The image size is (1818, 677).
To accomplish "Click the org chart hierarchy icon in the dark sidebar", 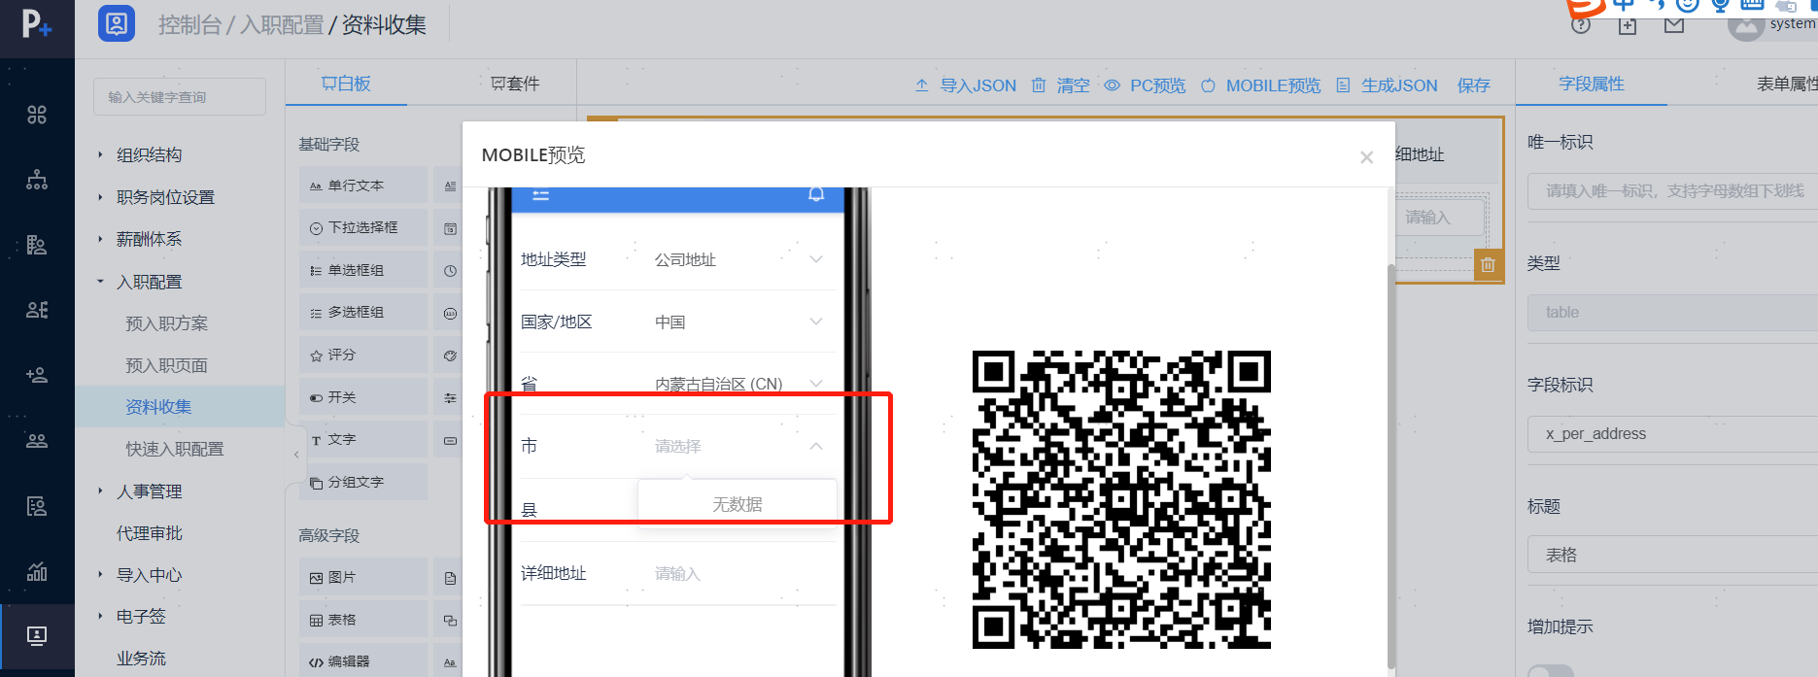I will tap(37, 180).
